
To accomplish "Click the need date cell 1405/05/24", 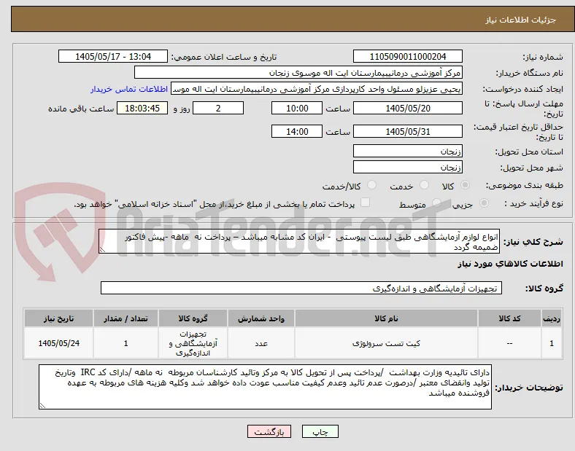I will (x=58, y=343).
